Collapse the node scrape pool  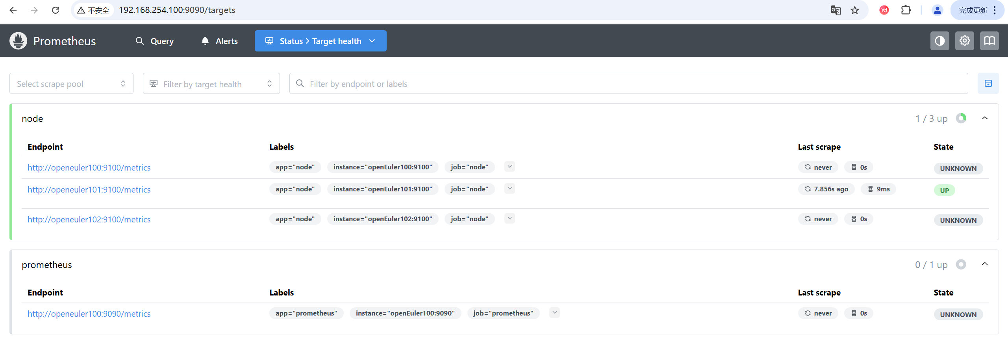(x=985, y=118)
